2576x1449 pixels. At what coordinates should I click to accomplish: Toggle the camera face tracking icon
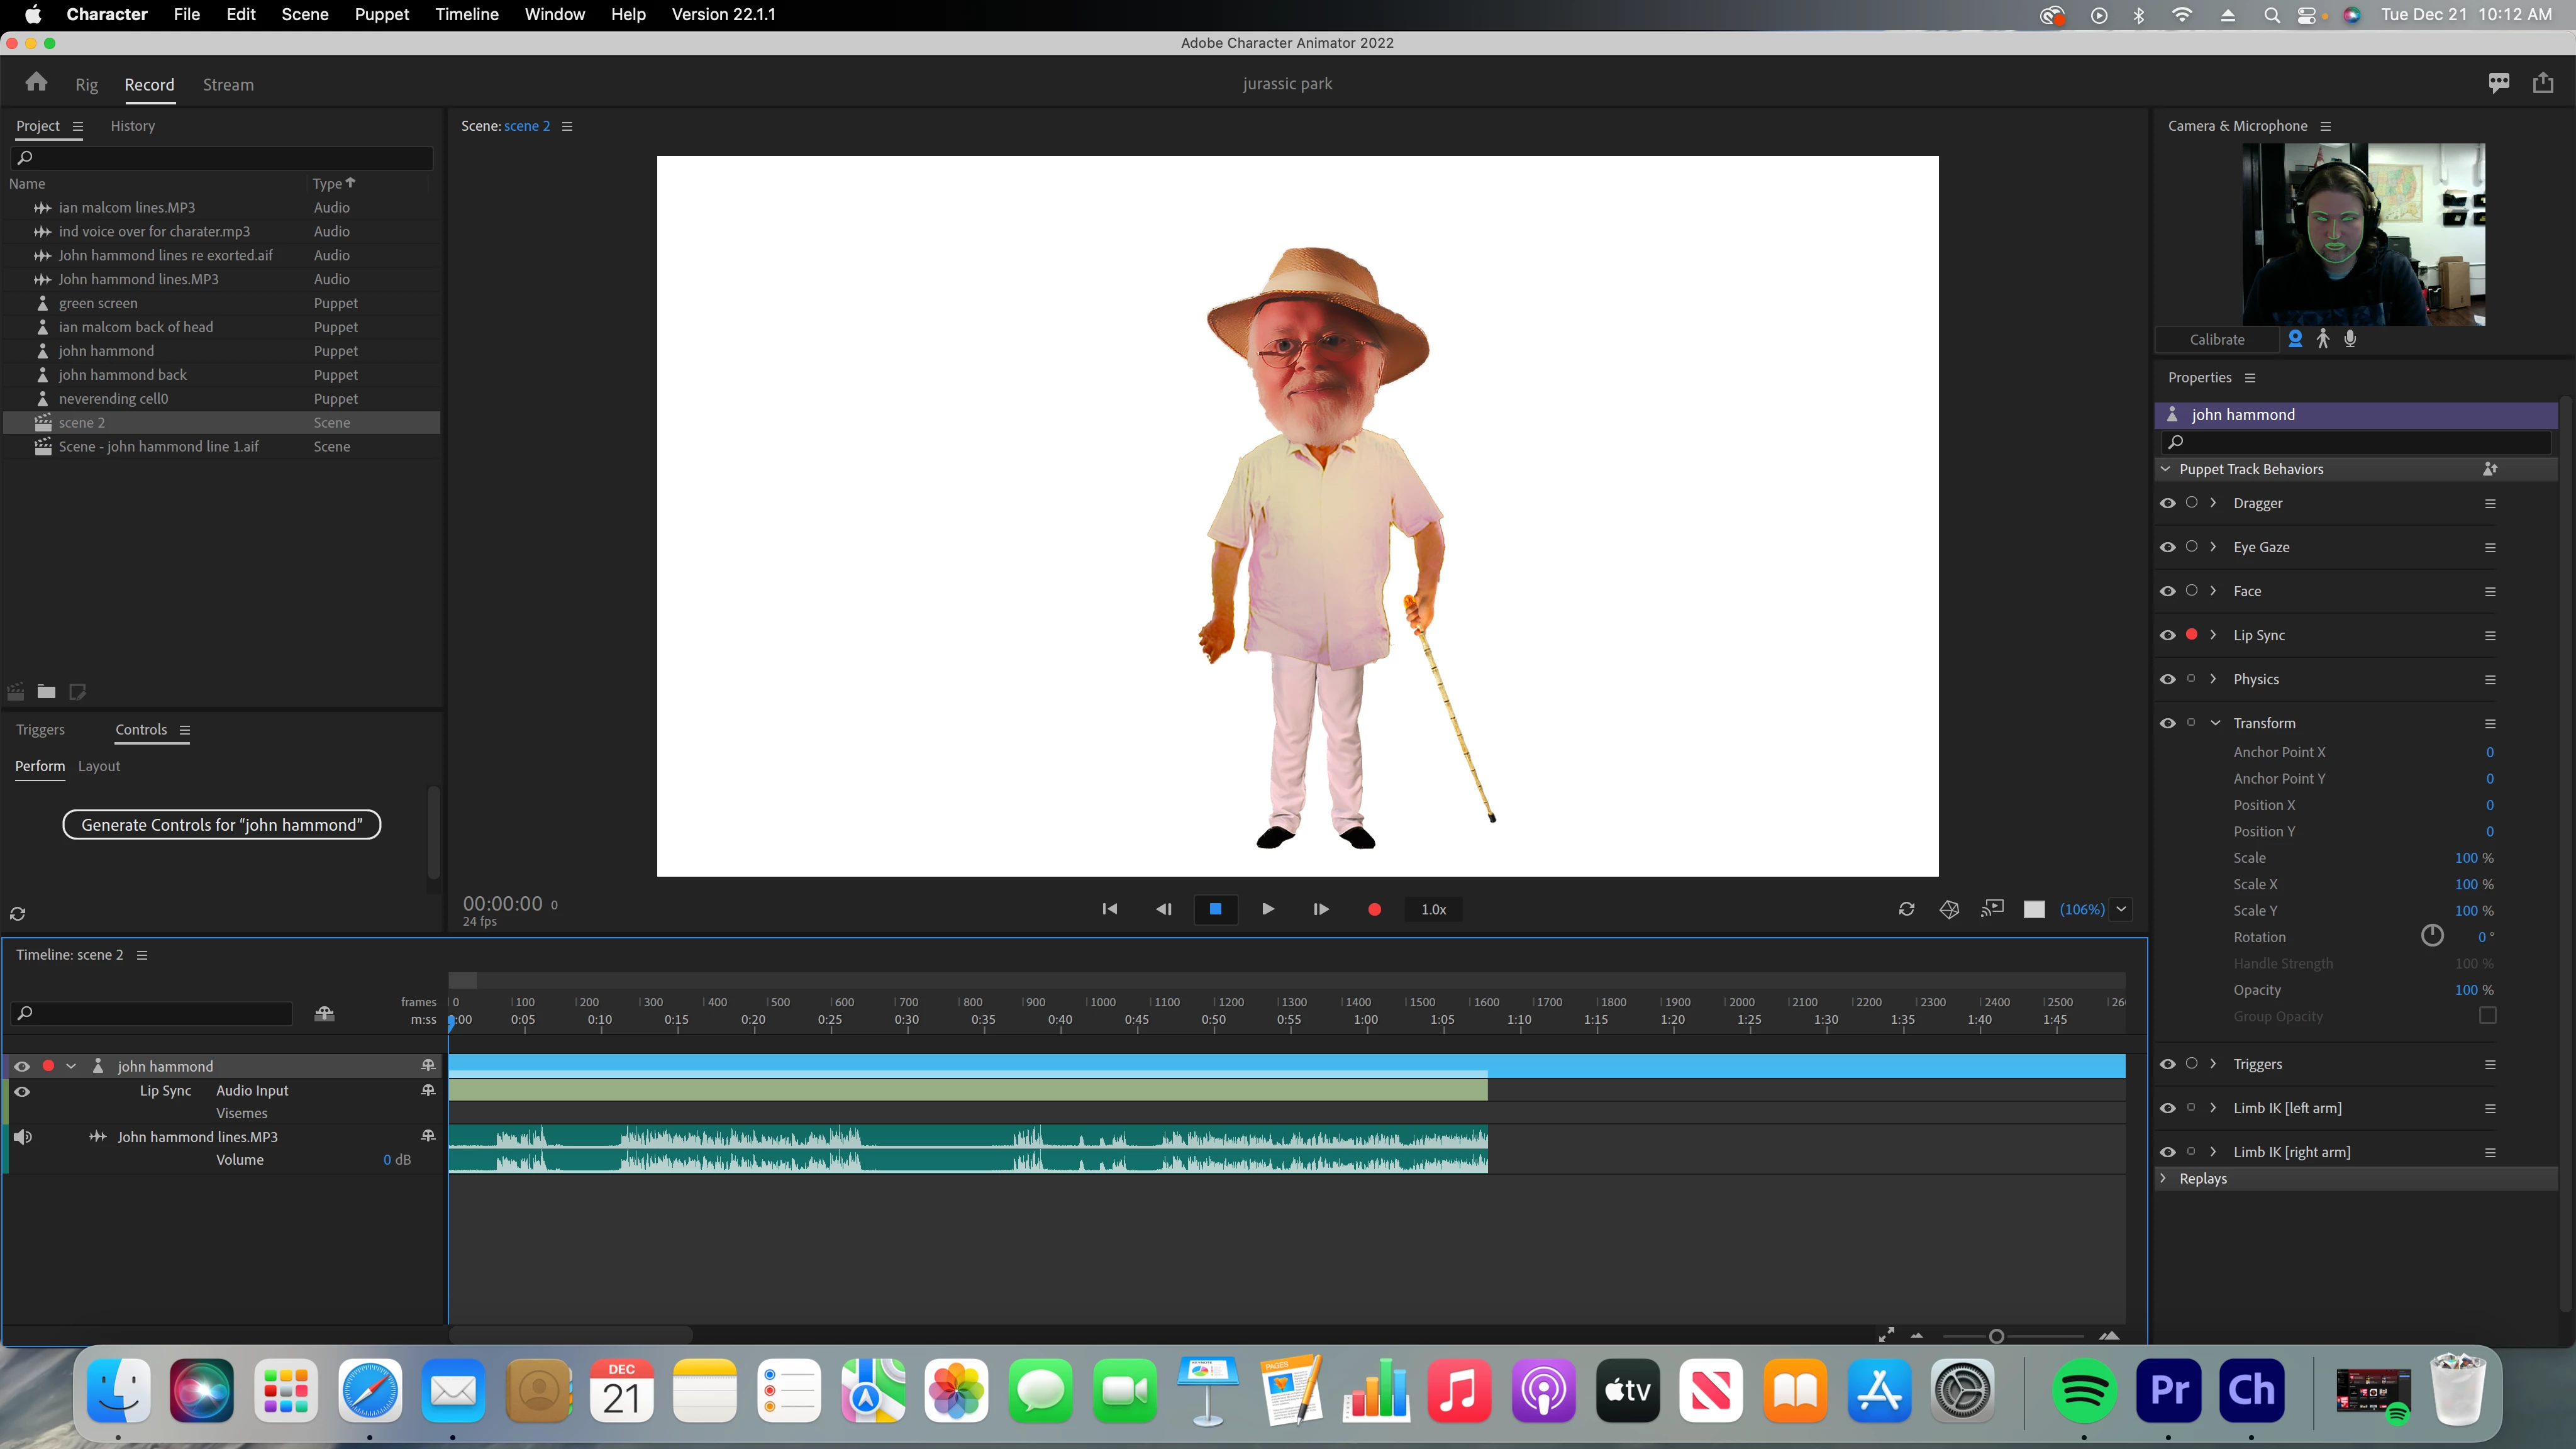[x=2295, y=339]
